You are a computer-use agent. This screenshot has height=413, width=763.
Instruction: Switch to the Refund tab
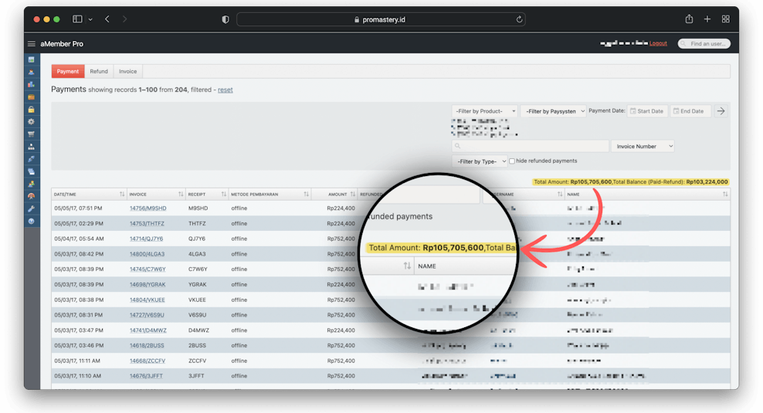point(99,72)
